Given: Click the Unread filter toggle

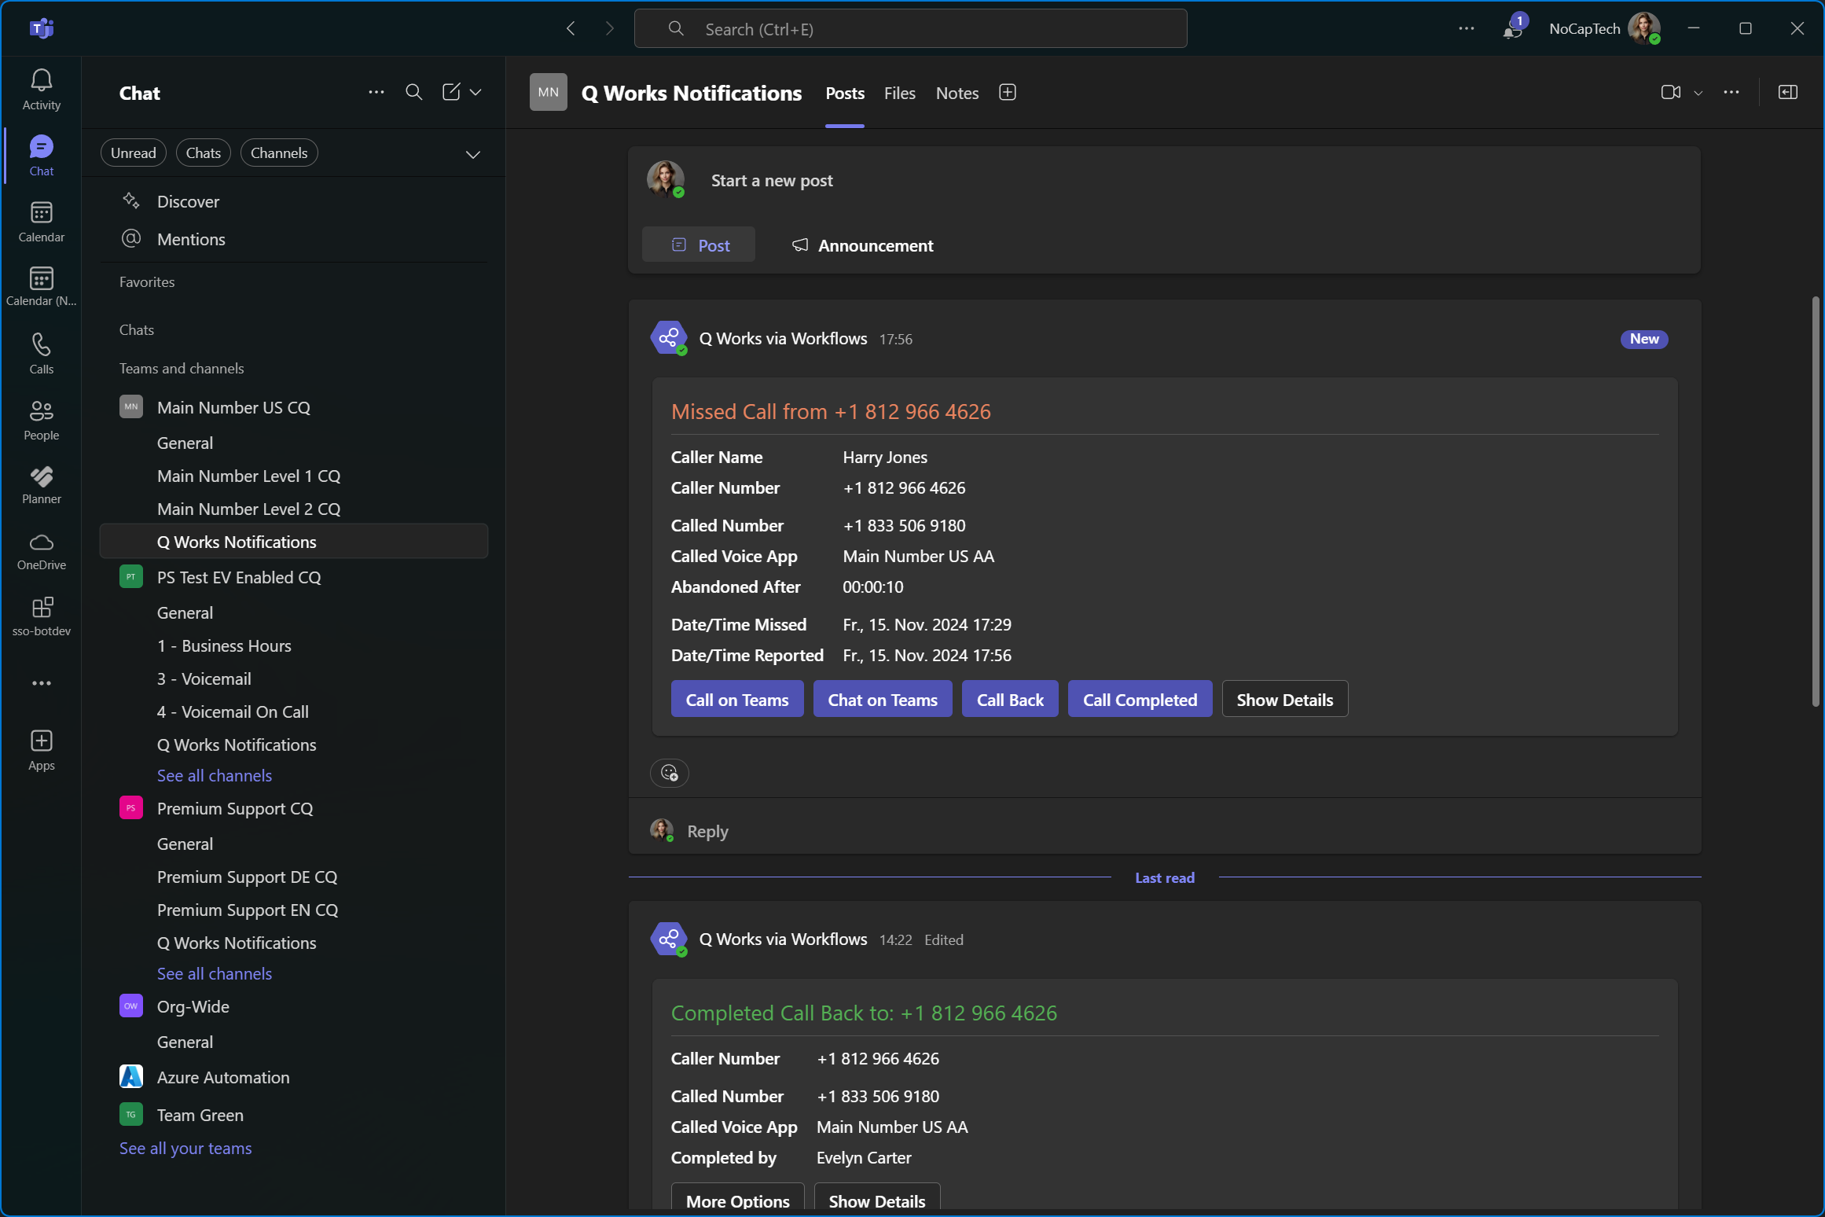Looking at the screenshot, I should pyautogui.click(x=134, y=151).
